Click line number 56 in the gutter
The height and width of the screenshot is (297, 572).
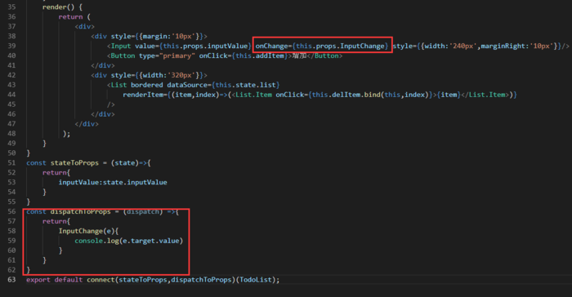coord(11,211)
